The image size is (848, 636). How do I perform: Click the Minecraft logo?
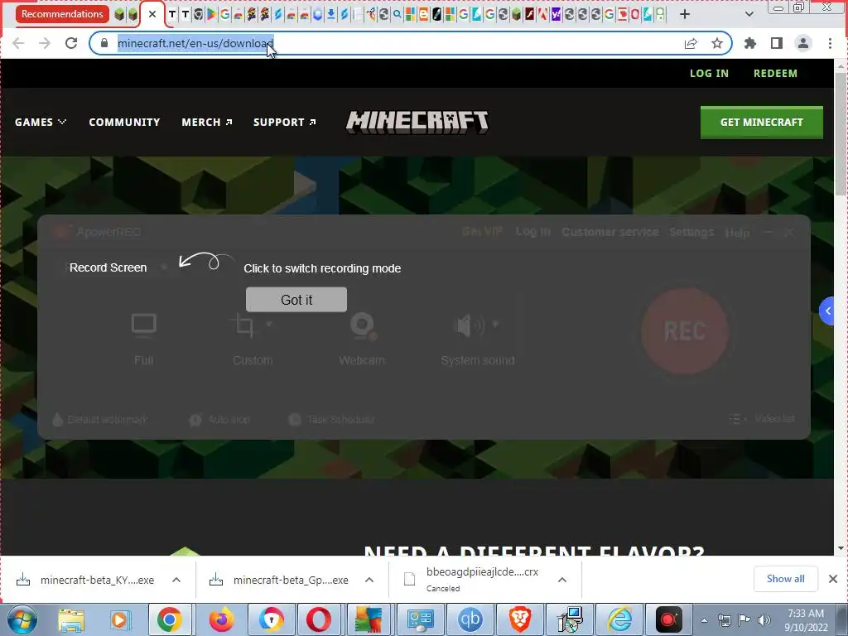click(x=417, y=123)
